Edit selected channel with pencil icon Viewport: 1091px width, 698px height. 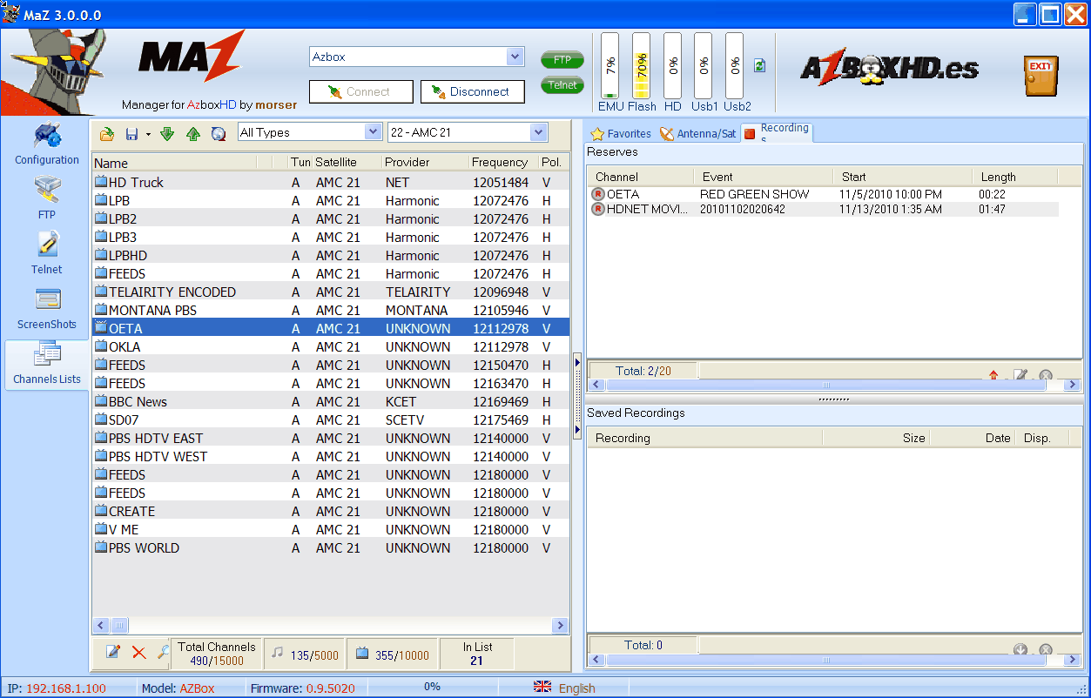click(113, 652)
